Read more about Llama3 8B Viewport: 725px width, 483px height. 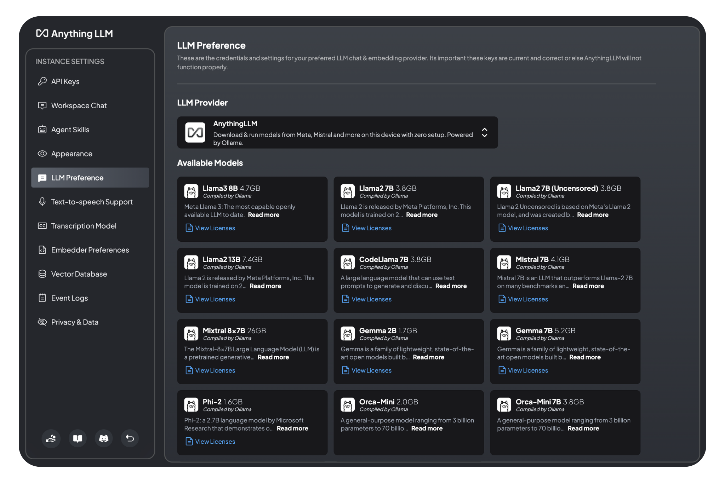264,215
